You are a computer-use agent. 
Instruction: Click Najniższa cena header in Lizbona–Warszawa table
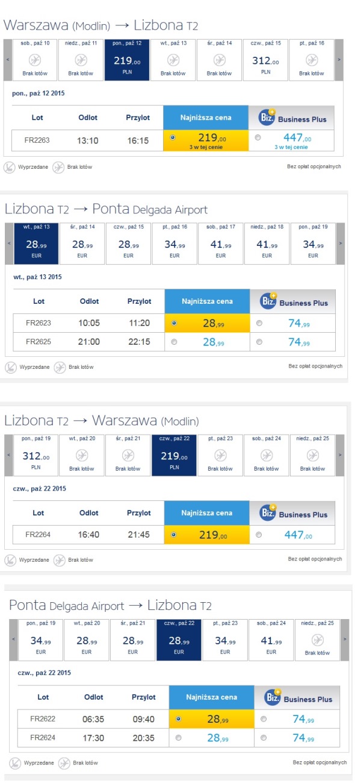coord(207,512)
